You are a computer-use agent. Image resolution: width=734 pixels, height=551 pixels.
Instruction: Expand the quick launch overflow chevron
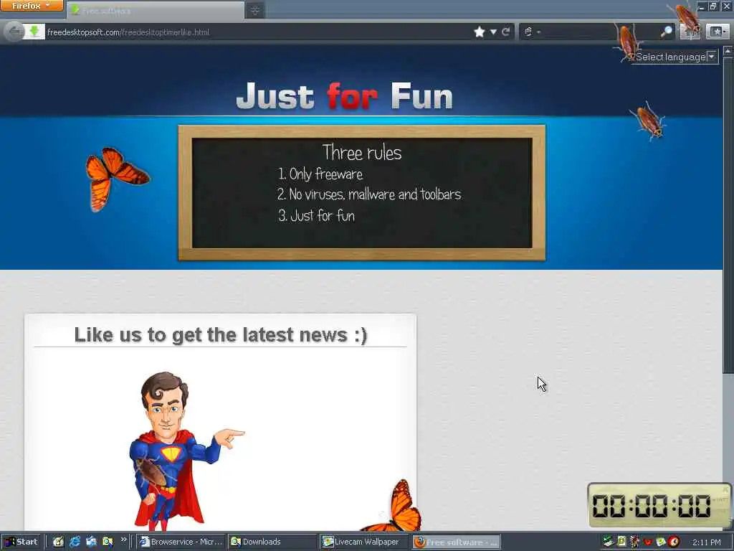(x=123, y=540)
